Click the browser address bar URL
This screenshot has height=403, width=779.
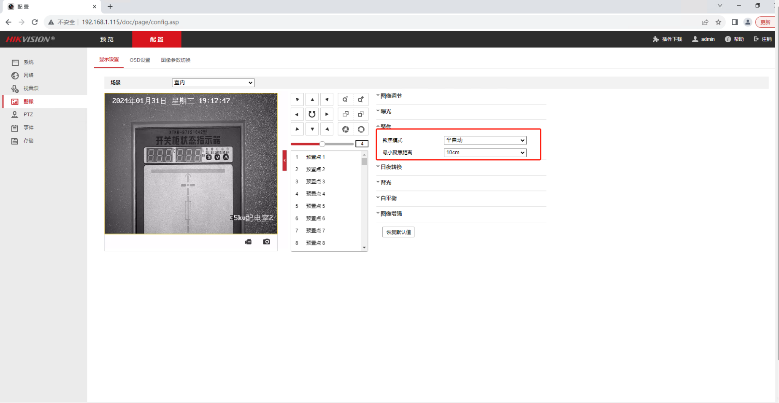click(130, 22)
